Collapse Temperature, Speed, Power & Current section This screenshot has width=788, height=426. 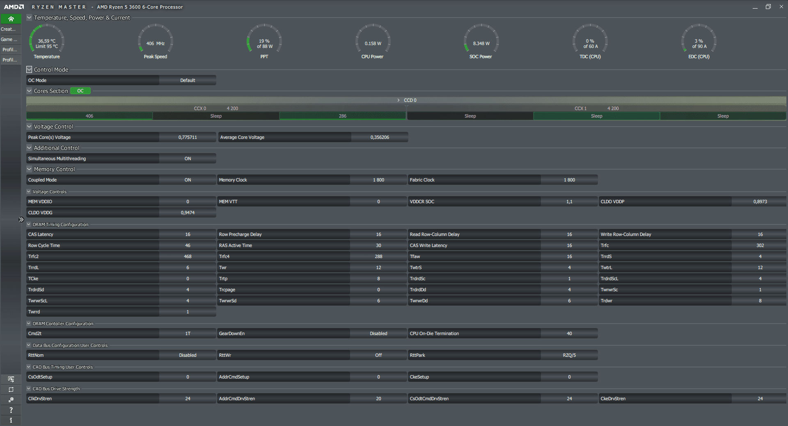pyautogui.click(x=29, y=18)
